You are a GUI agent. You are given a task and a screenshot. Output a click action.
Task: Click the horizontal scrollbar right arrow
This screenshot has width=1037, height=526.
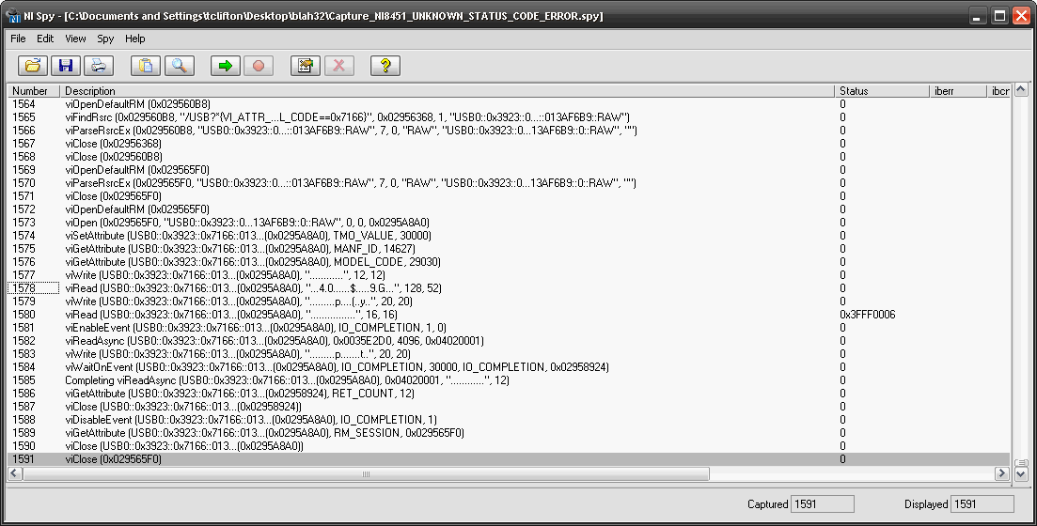(x=1002, y=473)
